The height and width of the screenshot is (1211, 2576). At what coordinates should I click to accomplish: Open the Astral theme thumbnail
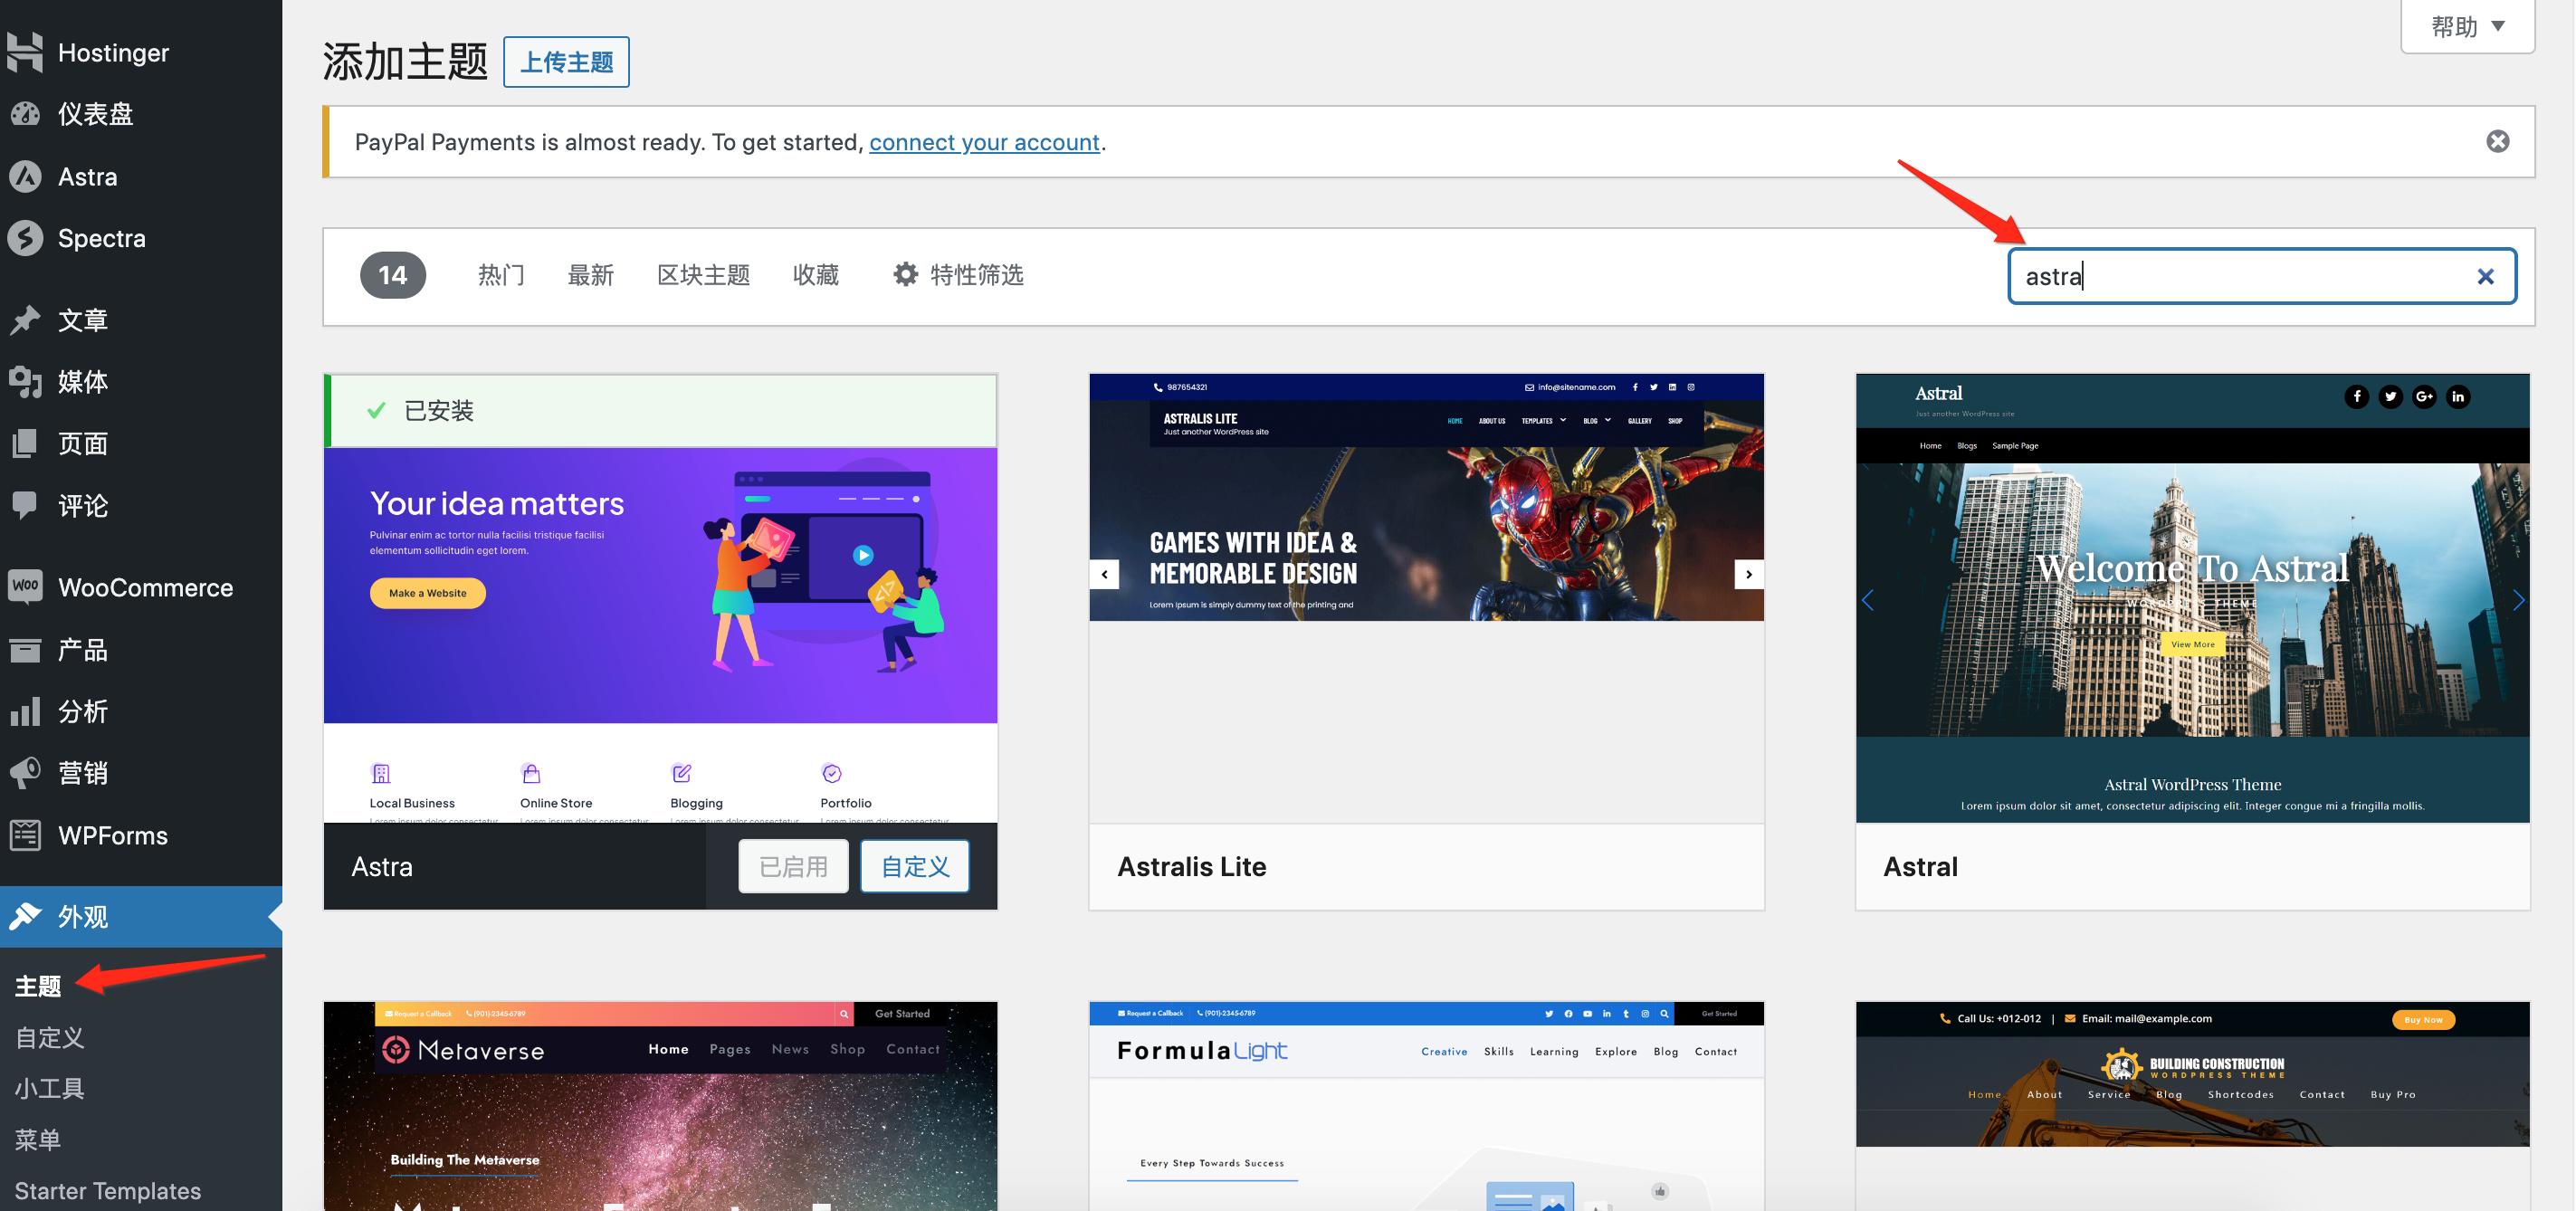pyautogui.click(x=2192, y=598)
